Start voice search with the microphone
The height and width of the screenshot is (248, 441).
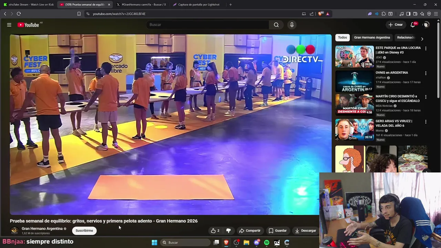click(x=292, y=25)
